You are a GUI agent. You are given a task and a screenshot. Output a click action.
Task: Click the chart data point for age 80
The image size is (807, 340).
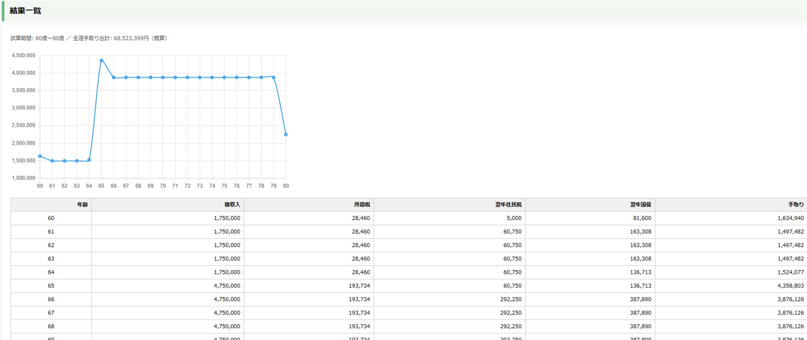click(286, 135)
